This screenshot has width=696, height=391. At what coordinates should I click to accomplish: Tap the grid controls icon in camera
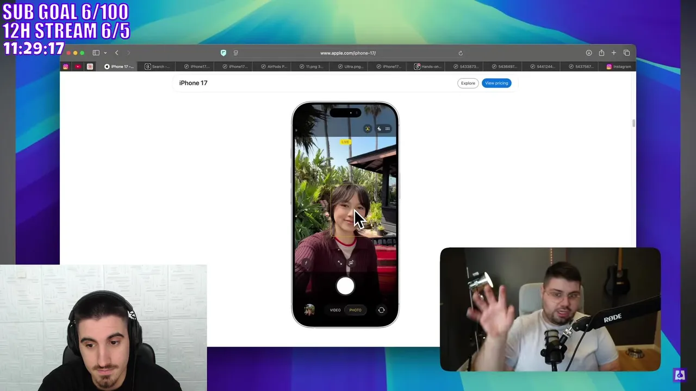[x=387, y=129]
